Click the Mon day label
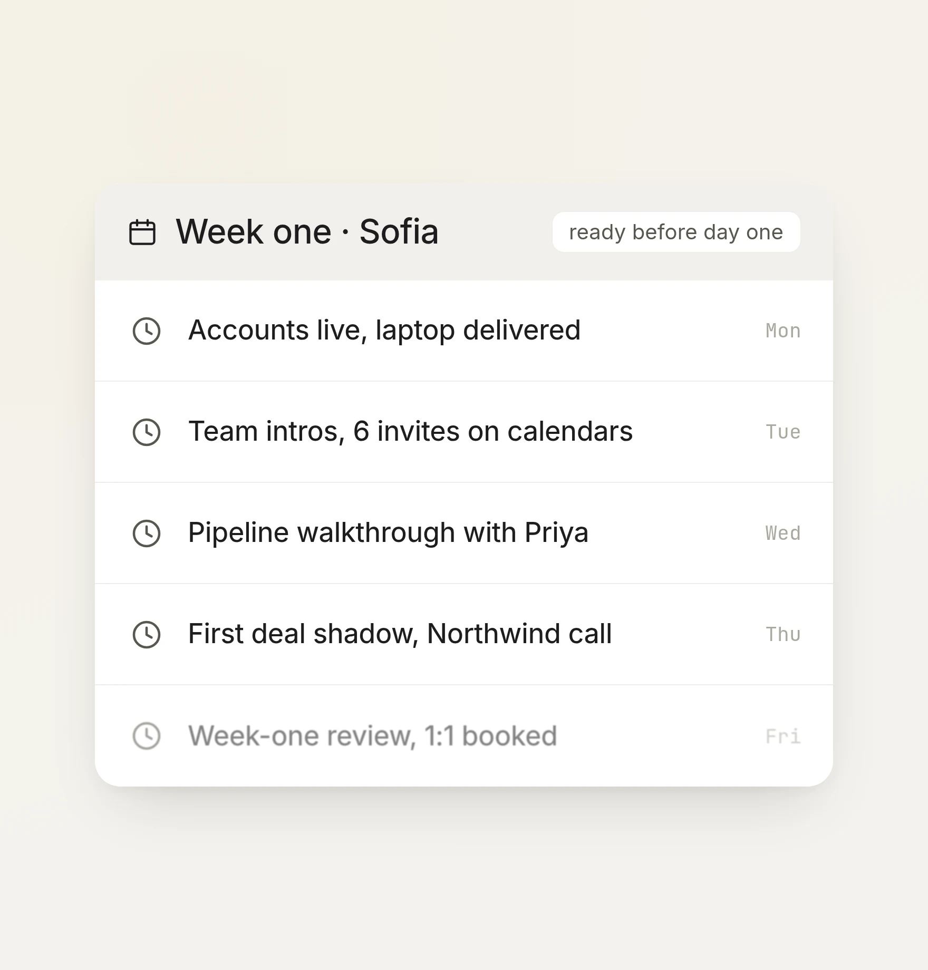The image size is (928, 970). pos(783,331)
